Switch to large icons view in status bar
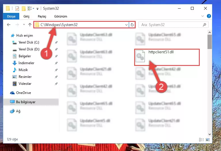 (207, 140)
